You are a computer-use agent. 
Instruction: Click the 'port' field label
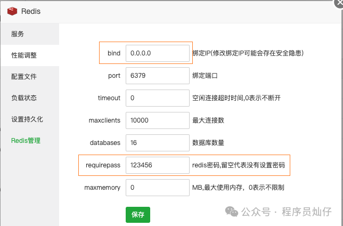point(114,76)
